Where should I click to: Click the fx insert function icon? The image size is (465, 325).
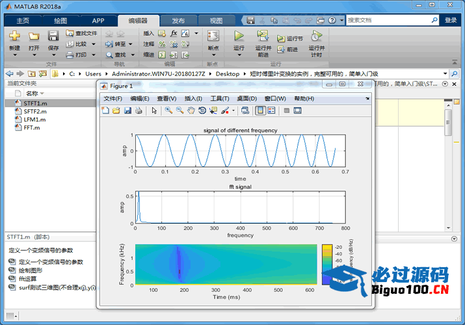[x=174, y=33]
